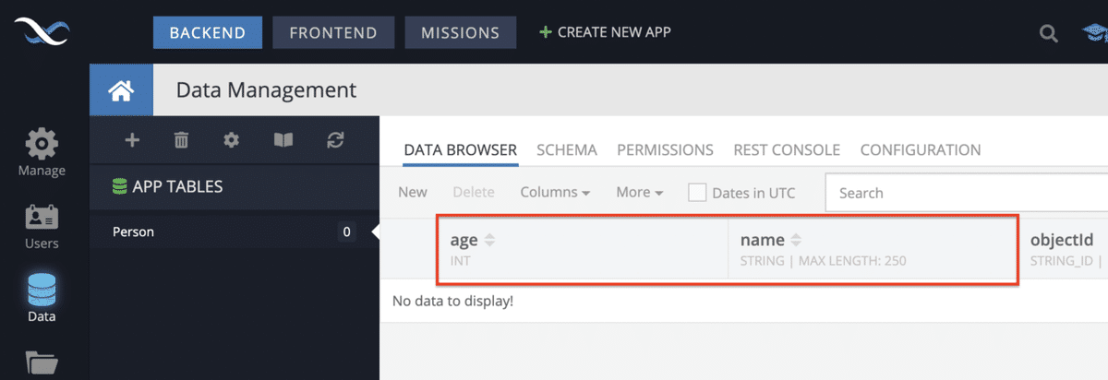Open the Columns dropdown

(x=555, y=193)
